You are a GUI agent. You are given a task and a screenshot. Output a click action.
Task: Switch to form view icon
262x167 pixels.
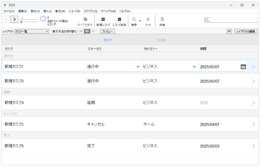pos(81,31)
